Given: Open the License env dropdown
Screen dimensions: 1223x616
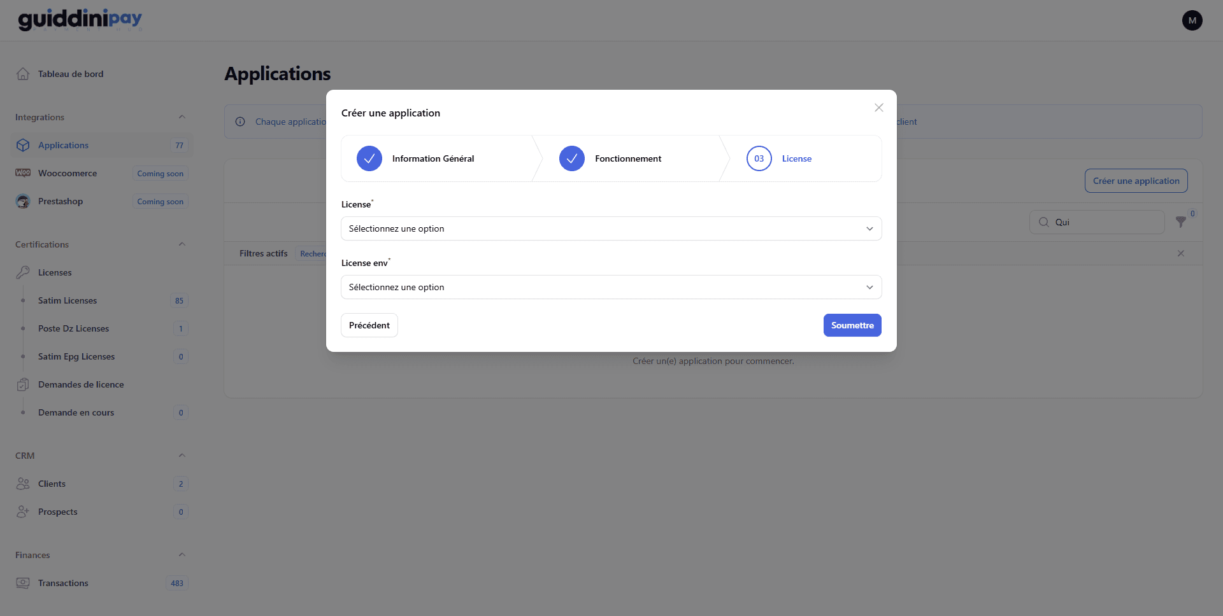Looking at the screenshot, I should pos(611,287).
